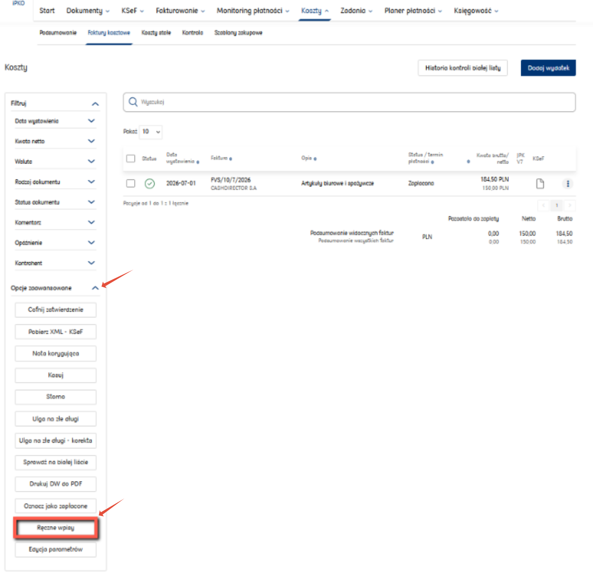Click the description Artykuły biurowe i spożywcze

337,183
